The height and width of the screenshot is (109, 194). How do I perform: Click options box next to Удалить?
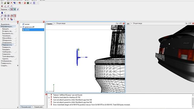15,59
